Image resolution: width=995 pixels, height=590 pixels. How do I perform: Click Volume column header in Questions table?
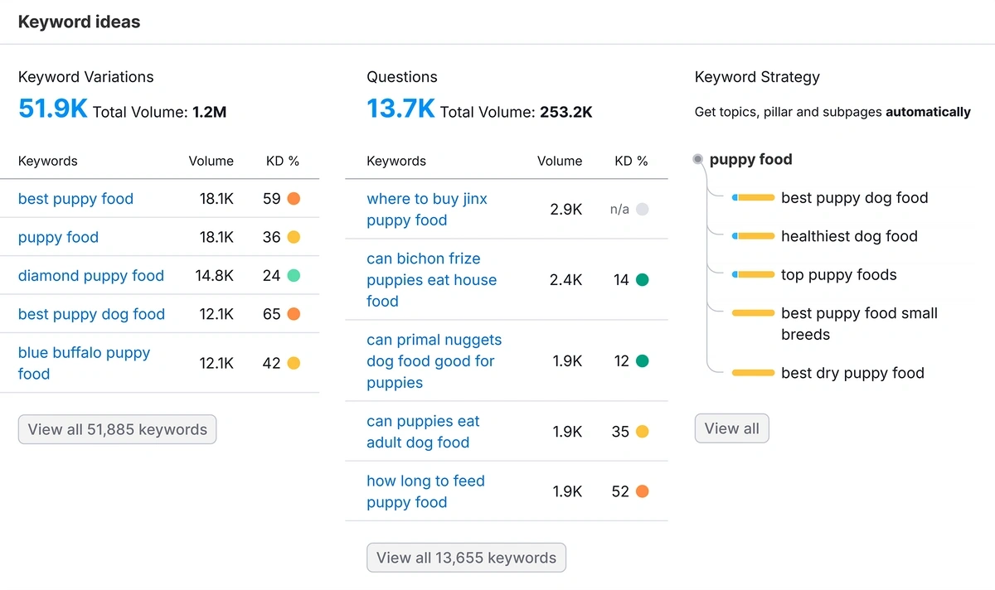560,162
